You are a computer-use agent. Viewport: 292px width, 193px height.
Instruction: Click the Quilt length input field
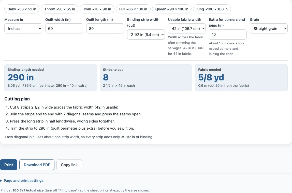click(x=105, y=28)
